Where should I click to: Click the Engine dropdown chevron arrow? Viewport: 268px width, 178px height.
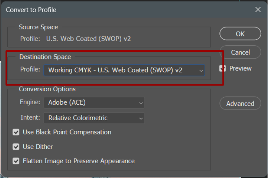point(141,103)
